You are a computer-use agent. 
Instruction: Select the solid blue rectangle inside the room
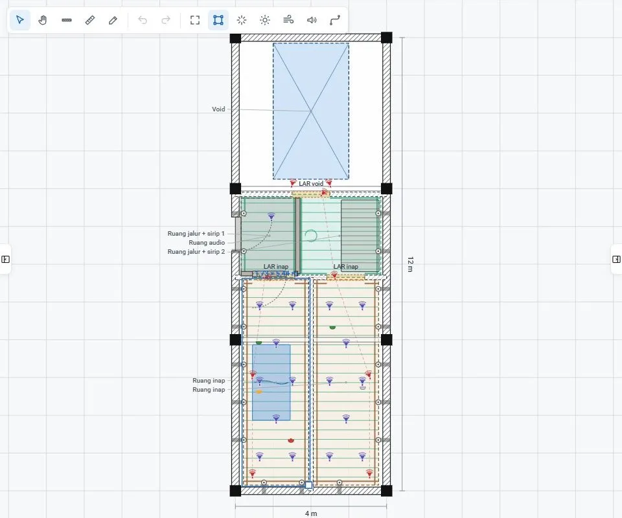[271, 383]
